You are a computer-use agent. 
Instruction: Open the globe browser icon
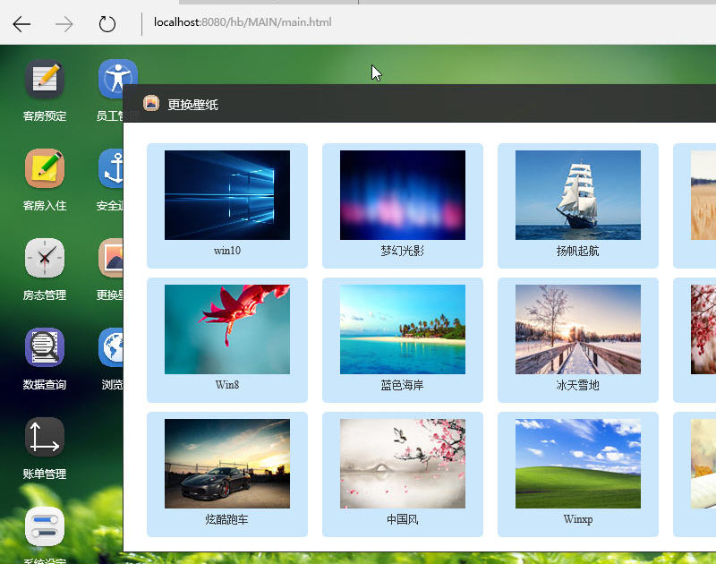point(111,347)
